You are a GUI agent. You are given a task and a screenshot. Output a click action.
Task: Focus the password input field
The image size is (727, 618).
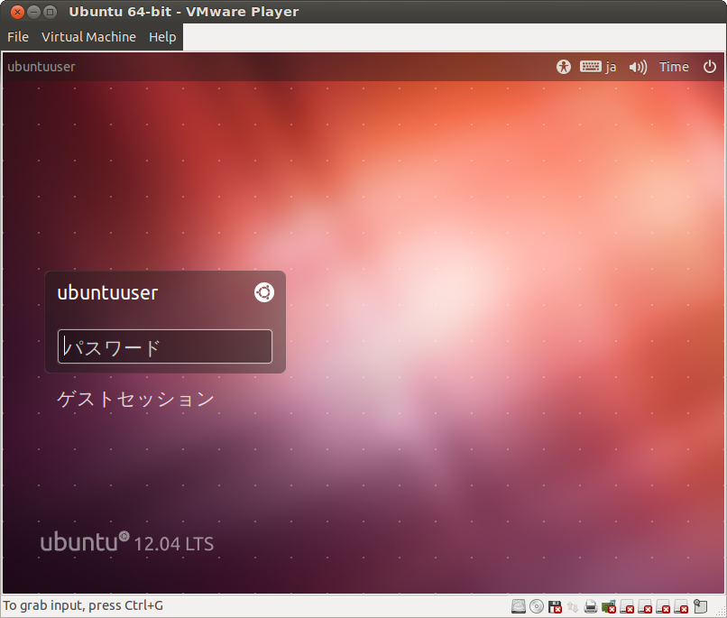[164, 346]
